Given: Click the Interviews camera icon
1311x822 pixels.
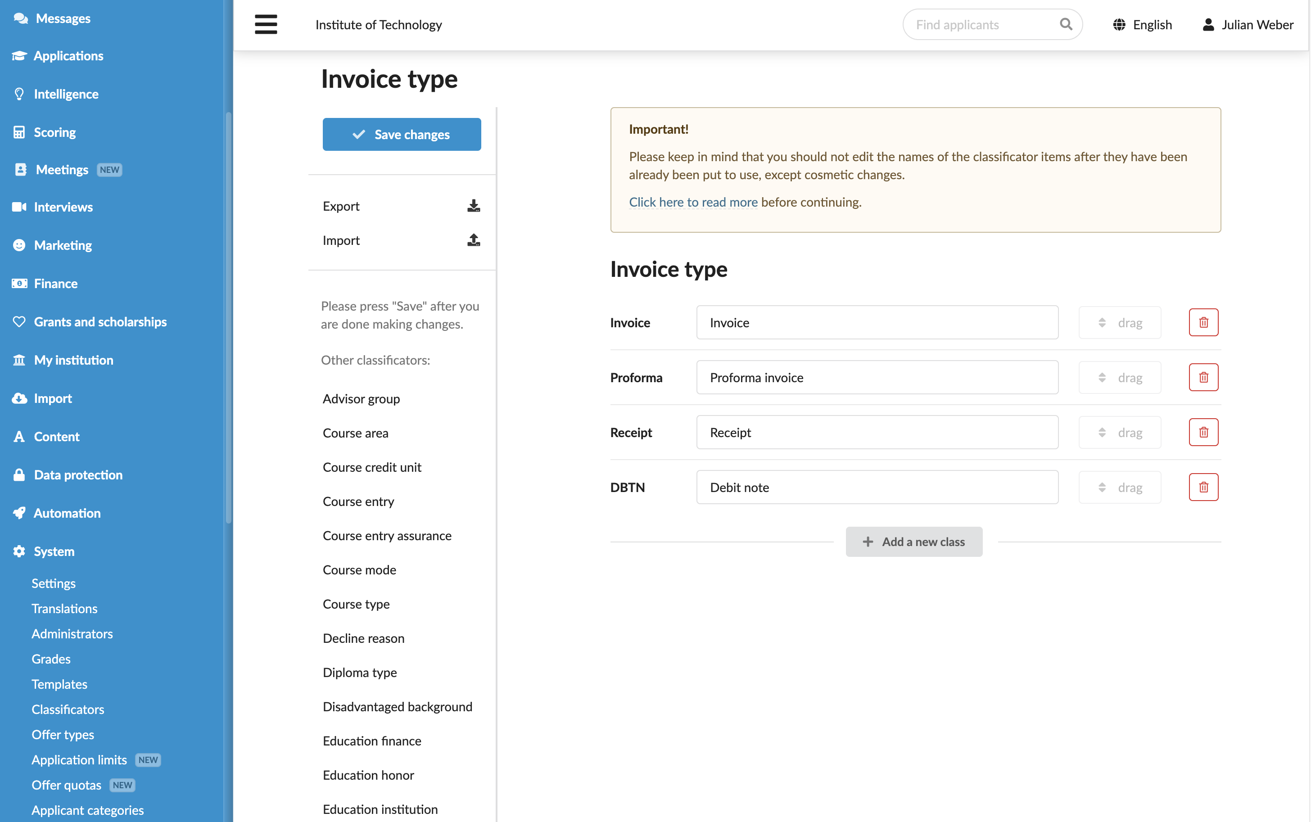Looking at the screenshot, I should pyautogui.click(x=19, y=207).
